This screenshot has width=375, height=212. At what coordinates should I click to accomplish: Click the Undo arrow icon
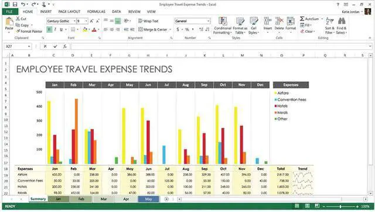pos(23,4)
